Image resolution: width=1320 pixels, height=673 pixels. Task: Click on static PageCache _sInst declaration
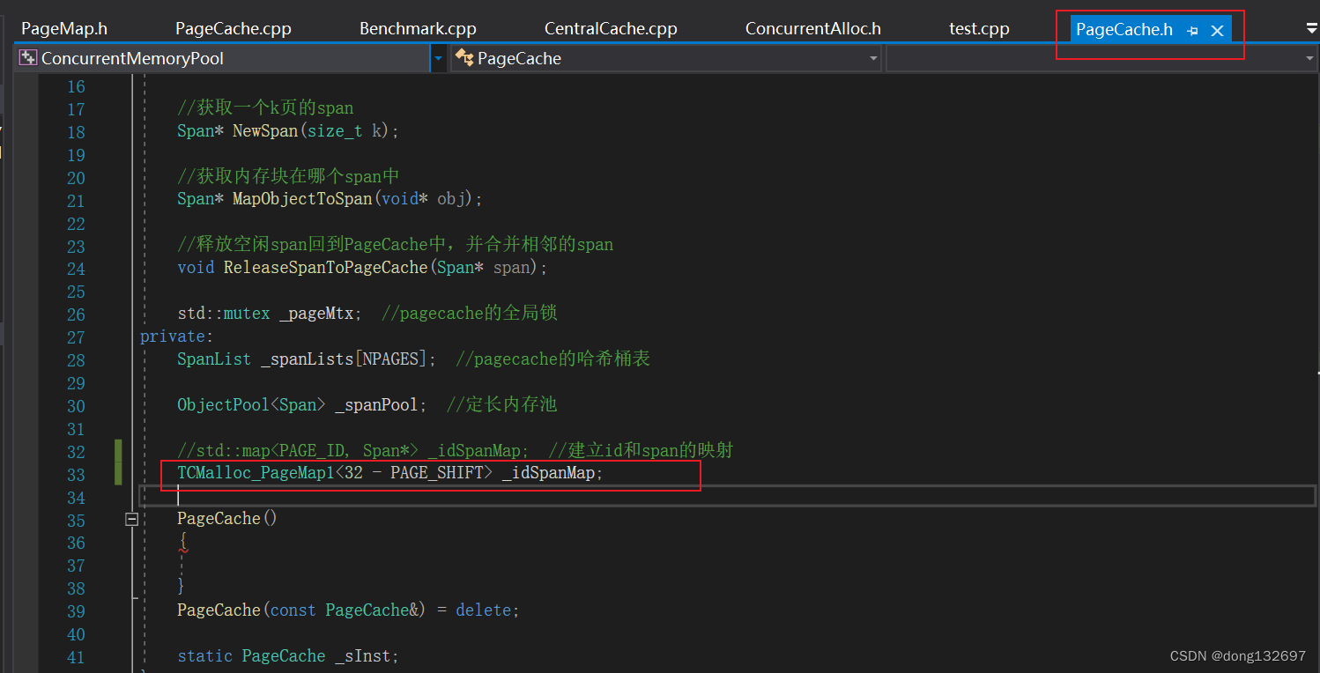click(288, 655)
